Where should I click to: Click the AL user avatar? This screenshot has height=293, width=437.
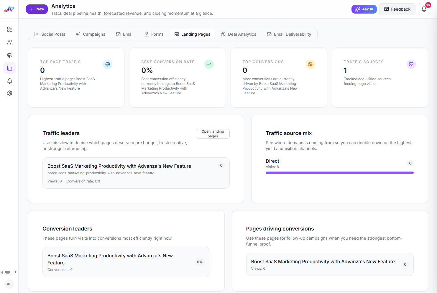tap(9, 284)
